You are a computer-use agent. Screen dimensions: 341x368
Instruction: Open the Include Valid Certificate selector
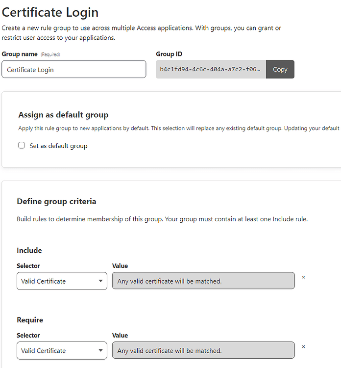coord(56,281)
